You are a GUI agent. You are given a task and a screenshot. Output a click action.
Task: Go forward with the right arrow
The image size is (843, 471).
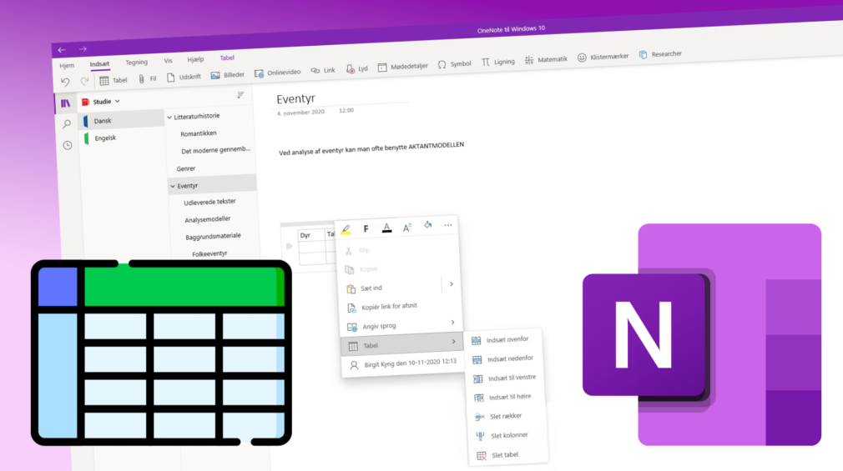[x=83, y=49]
